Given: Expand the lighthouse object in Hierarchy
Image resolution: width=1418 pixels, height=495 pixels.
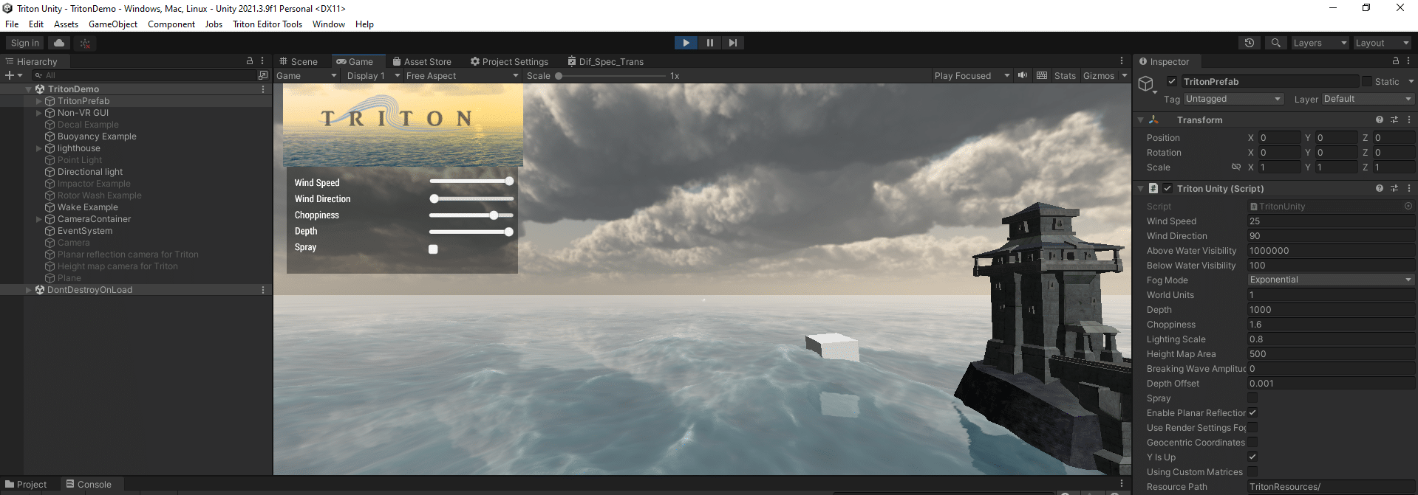Looking at the screenshot, I should (39, 148).
